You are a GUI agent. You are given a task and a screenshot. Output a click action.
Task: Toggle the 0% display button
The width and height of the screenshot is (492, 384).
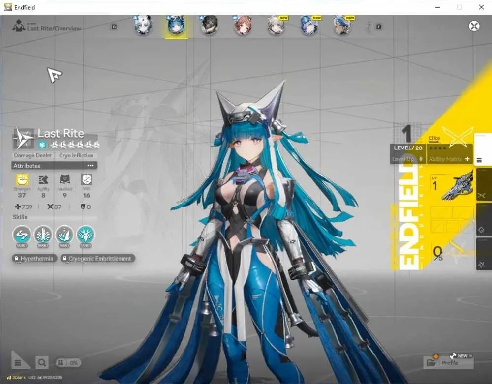[68, 363]
